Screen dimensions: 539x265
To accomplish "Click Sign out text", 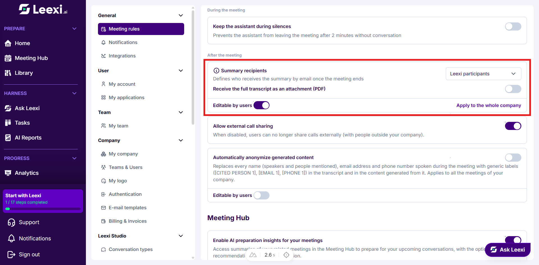I will click(x=29, y=254).
